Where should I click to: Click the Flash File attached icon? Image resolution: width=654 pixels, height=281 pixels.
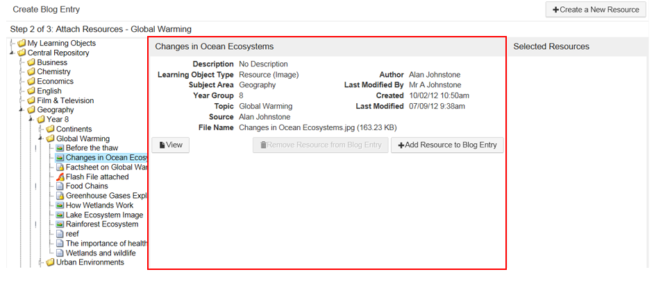point(60,176)
